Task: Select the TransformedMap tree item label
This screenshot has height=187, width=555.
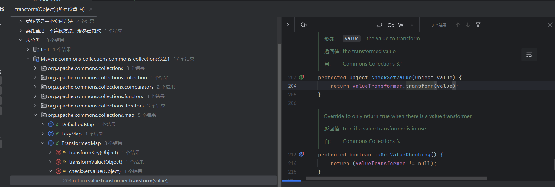Action: [x=81, y=143]
